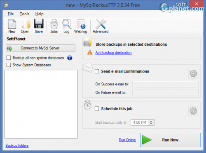Click inside the empty databases list

pyautogui.click(x=41, y=104)
